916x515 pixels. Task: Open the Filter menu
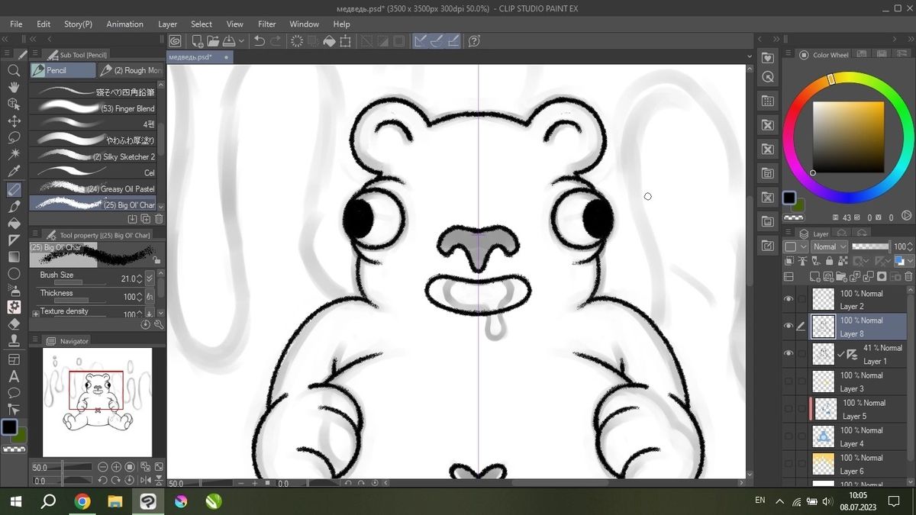pos(267,24)
